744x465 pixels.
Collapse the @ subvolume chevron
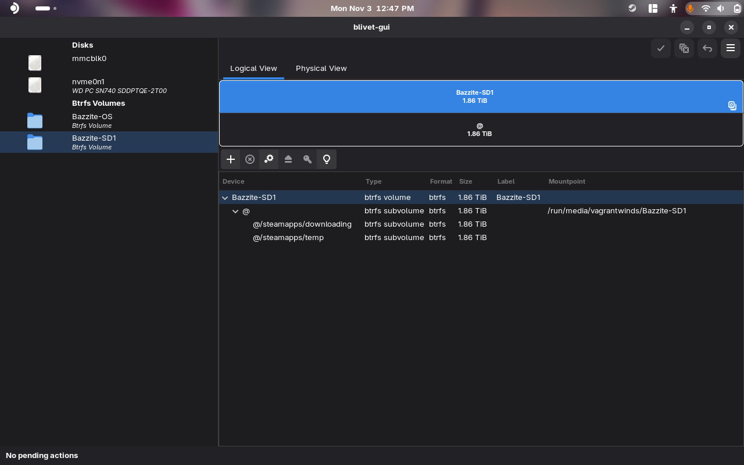click(235, 211)
